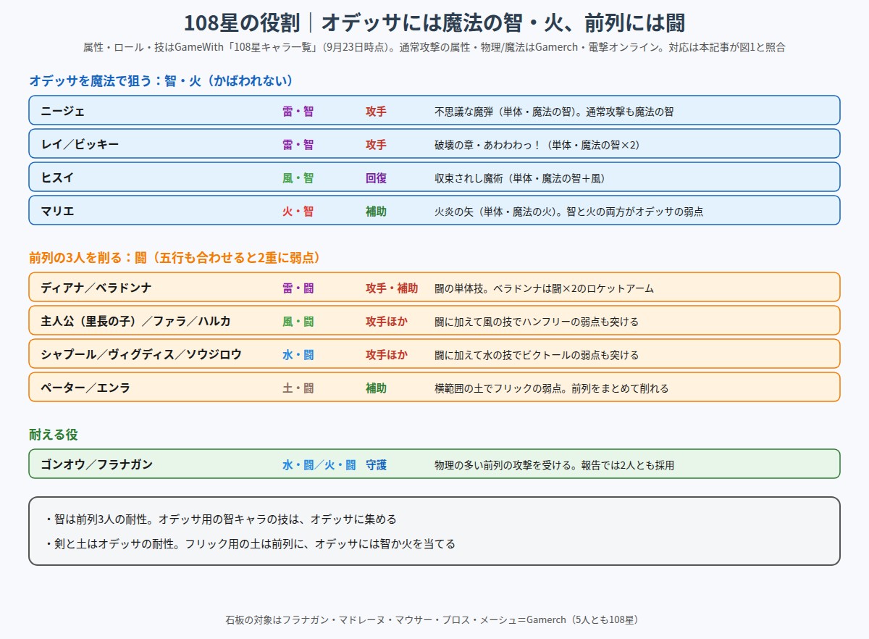The height and width of the screenshot is (639, 869).
Task: Click 風・智 attribute in ヒスイ row
Action: click(298, 178)
